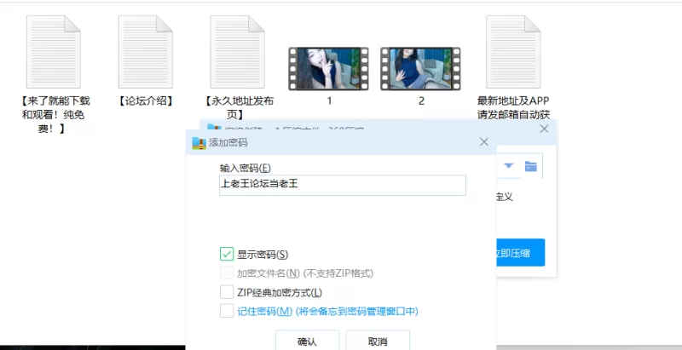Select the 【论坛介绍】 text file icon
Image resolution: width=682 pixels, height=350 pixels.
pos(145,52)
